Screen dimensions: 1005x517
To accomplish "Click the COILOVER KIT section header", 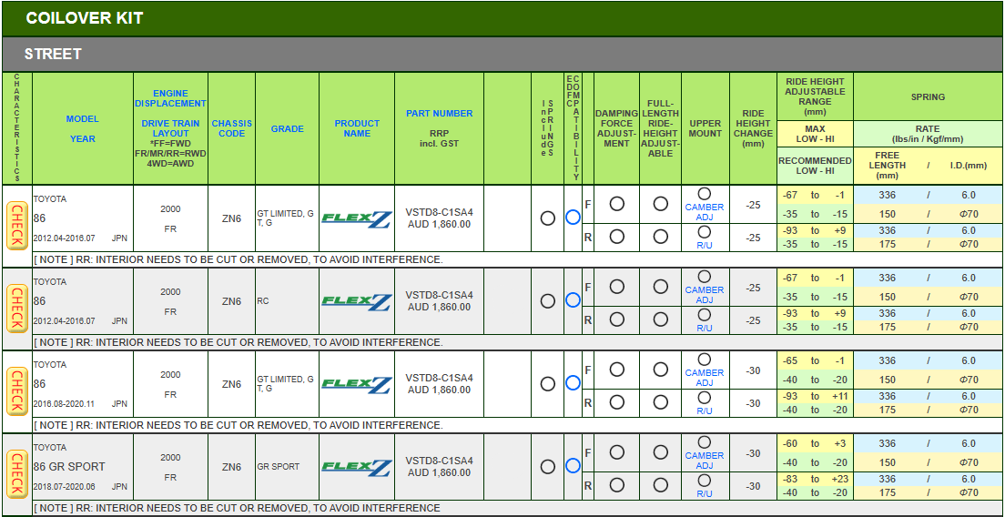I will pos(502,18).
